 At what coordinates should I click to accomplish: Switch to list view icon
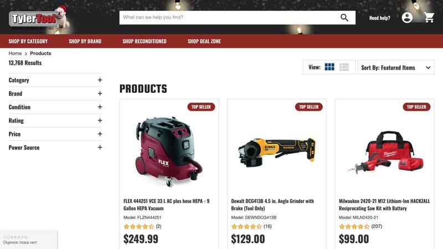344,67
